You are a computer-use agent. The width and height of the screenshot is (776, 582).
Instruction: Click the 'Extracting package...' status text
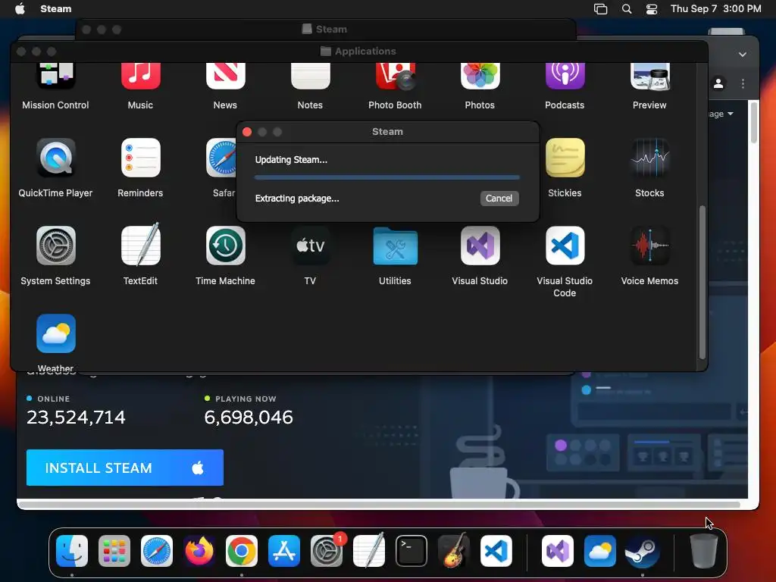click(x=297, y=199)
